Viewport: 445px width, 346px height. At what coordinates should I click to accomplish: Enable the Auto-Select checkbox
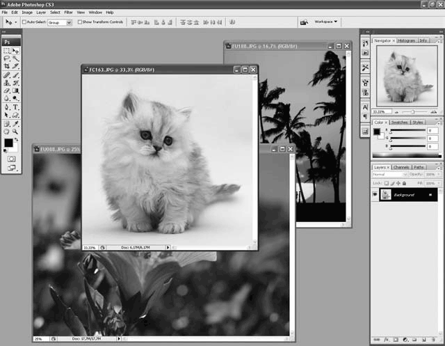click(24, 22)
